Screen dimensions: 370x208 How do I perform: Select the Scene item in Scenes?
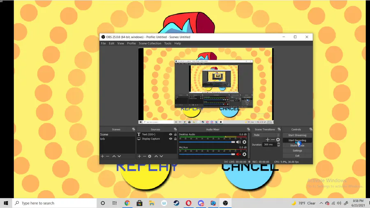[x=117, y=134]
